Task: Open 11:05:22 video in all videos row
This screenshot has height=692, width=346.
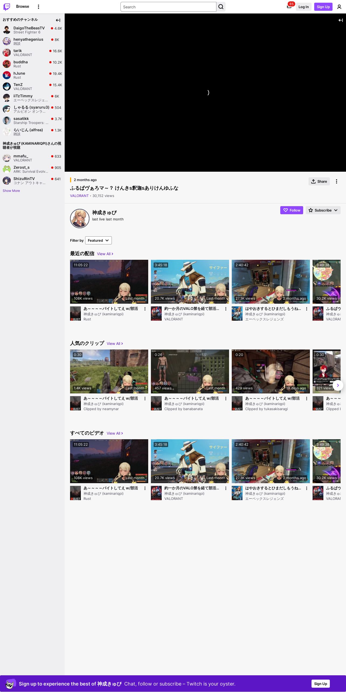Action: 109,461
